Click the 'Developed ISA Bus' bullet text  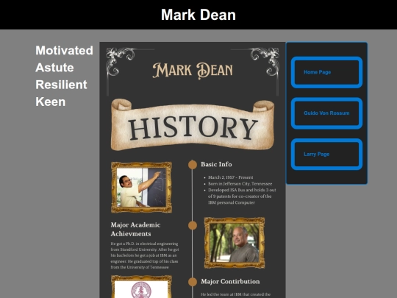[x=242, y=196]
